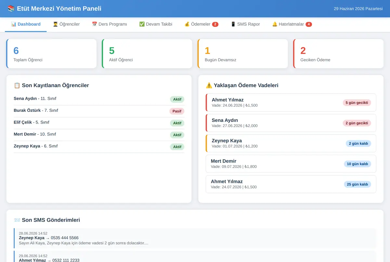The image size is (390, 262).
Task: Select the Geciken Ödeme stat card
Action: pos(338,54)
